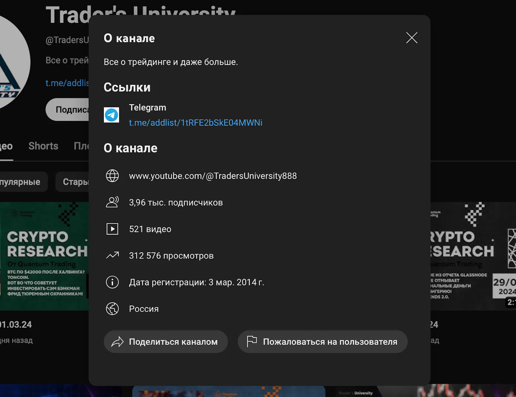Click the views trending arrow icon

112,255
